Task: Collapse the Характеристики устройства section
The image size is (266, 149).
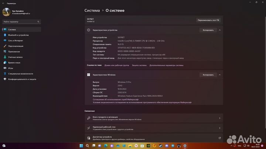Action: click(x=219, y=30)
